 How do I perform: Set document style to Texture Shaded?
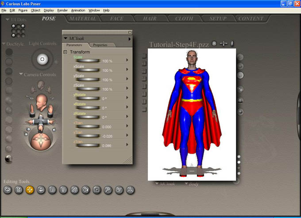(9, 159)
